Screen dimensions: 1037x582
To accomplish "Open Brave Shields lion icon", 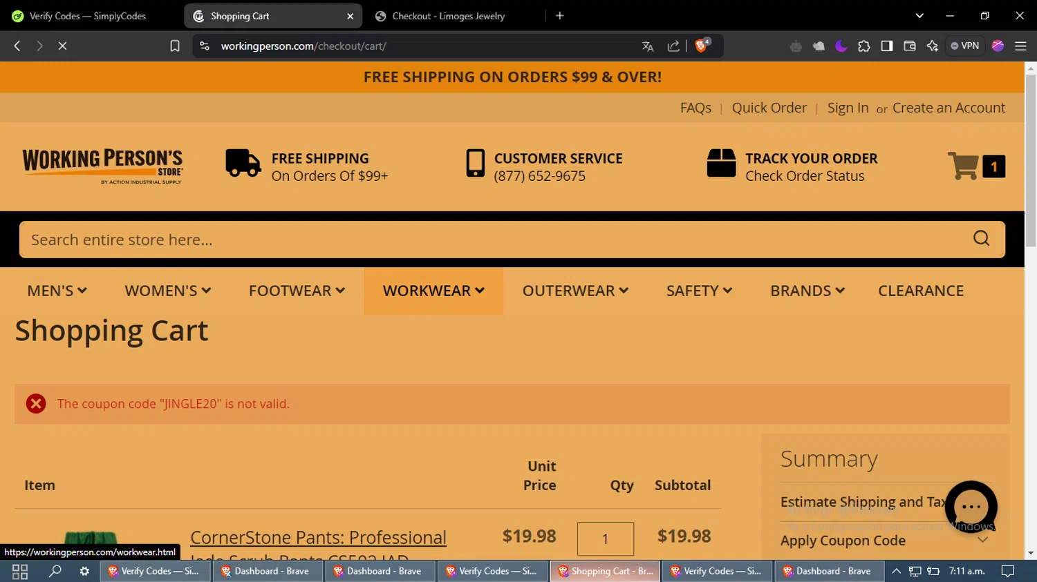I will click(702, 46).
